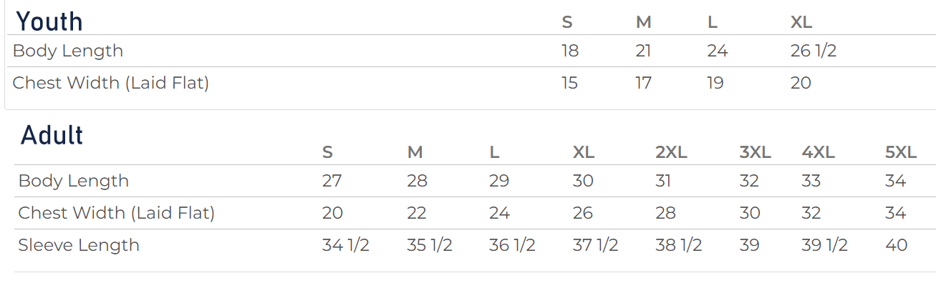Click the Adult Body Length row label
Screen dimensions: 936x298
tap(74, 181)
